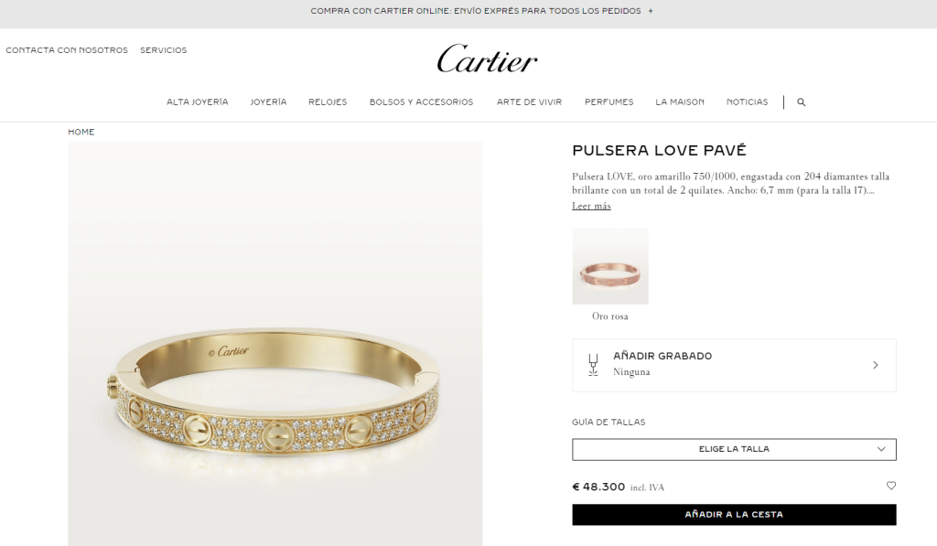Open the Relojes menu

pyautogui.click(x=328, y=102)
